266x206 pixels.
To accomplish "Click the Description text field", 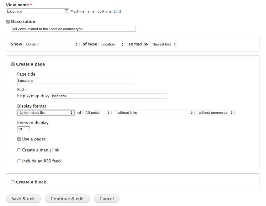I will point(74,29).
